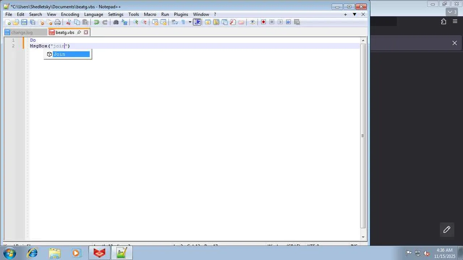The image size is (463, 260).
Task: Open Windows Explorer folder in taskbar
Action: pyautogui.click(x=55, y=253)
